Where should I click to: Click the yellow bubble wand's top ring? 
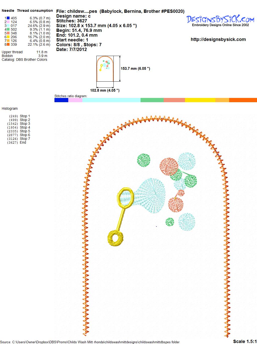[125, 198]
